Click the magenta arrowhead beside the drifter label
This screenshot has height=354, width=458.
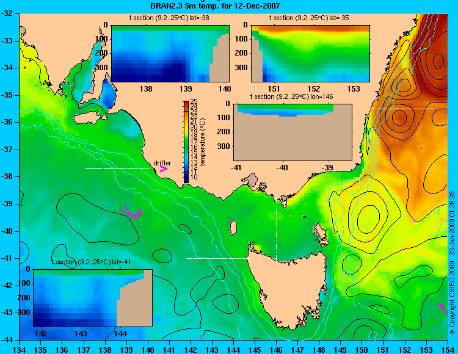163,168
